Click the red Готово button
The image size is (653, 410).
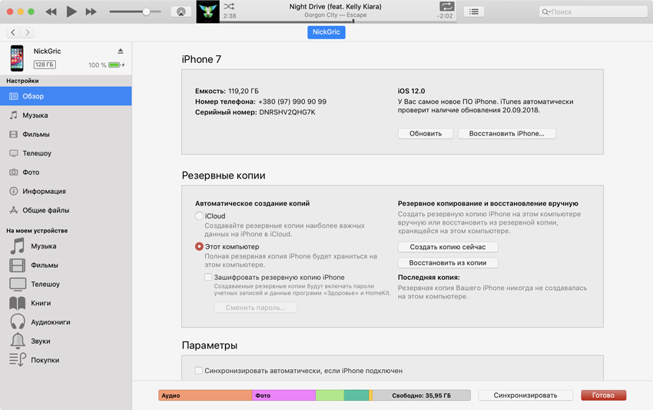[x=603, y=395]
